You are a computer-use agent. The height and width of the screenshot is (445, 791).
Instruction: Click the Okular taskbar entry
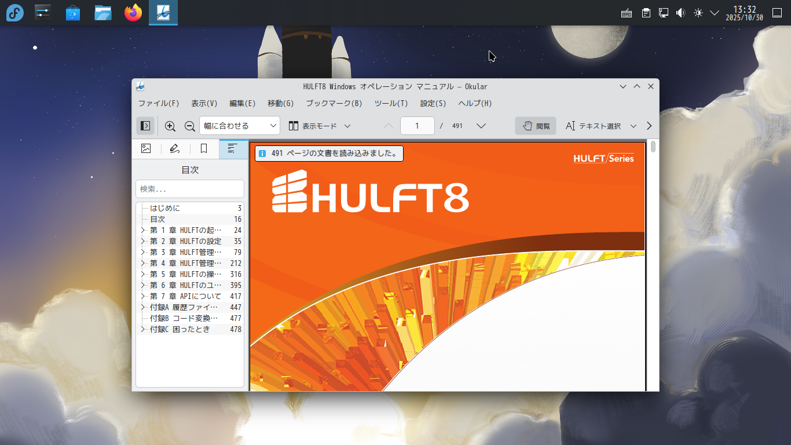pyautogui.click(x=163, y=13)
